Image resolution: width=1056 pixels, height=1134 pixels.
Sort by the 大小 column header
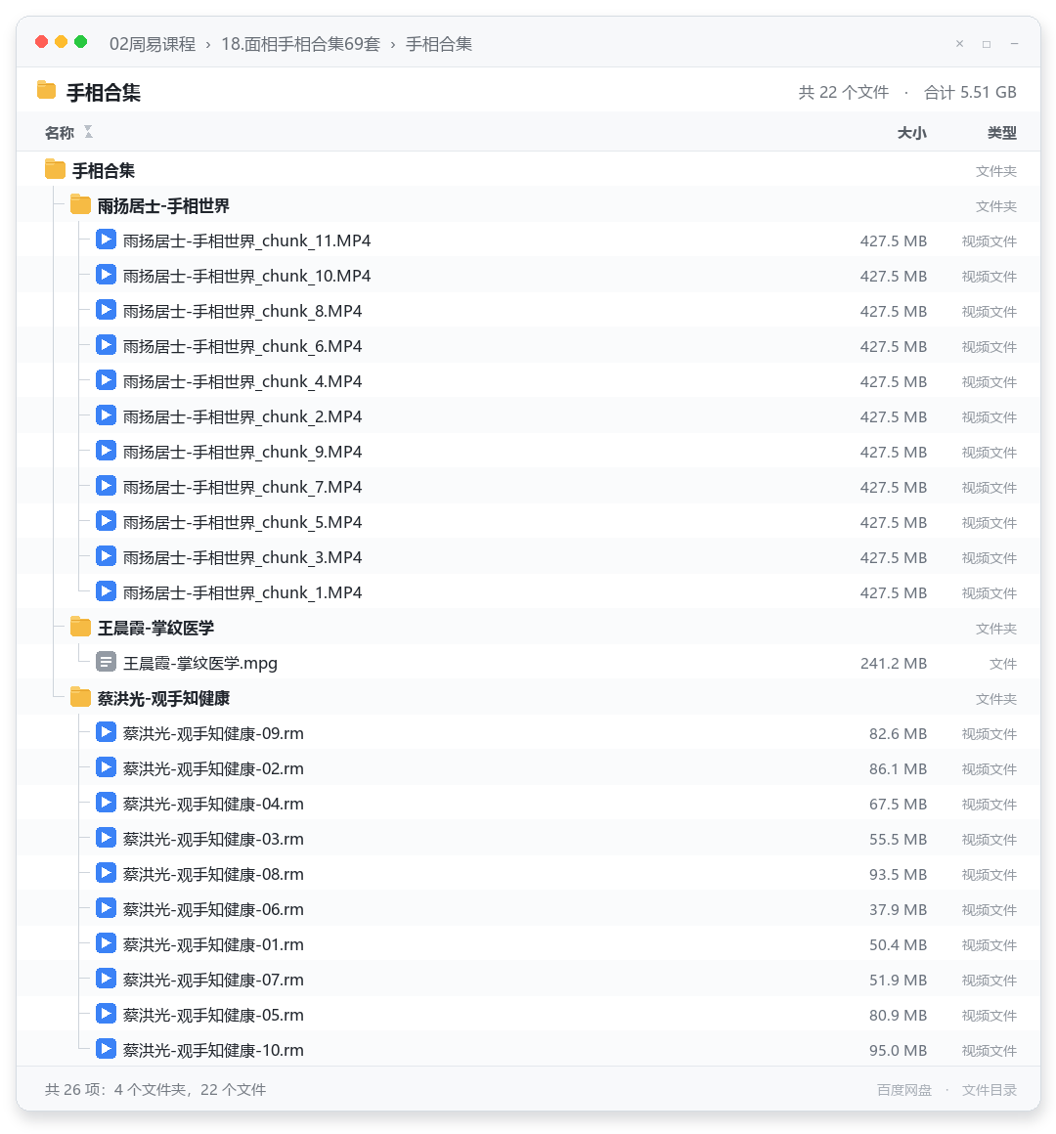pyautogui.click(x=912, y=133)
